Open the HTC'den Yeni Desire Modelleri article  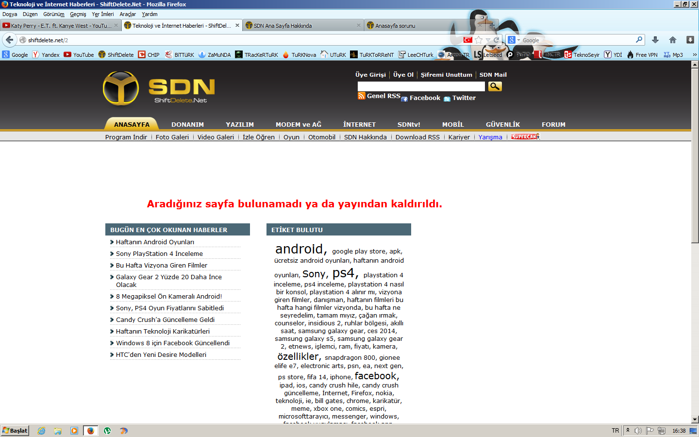point(161,354)
